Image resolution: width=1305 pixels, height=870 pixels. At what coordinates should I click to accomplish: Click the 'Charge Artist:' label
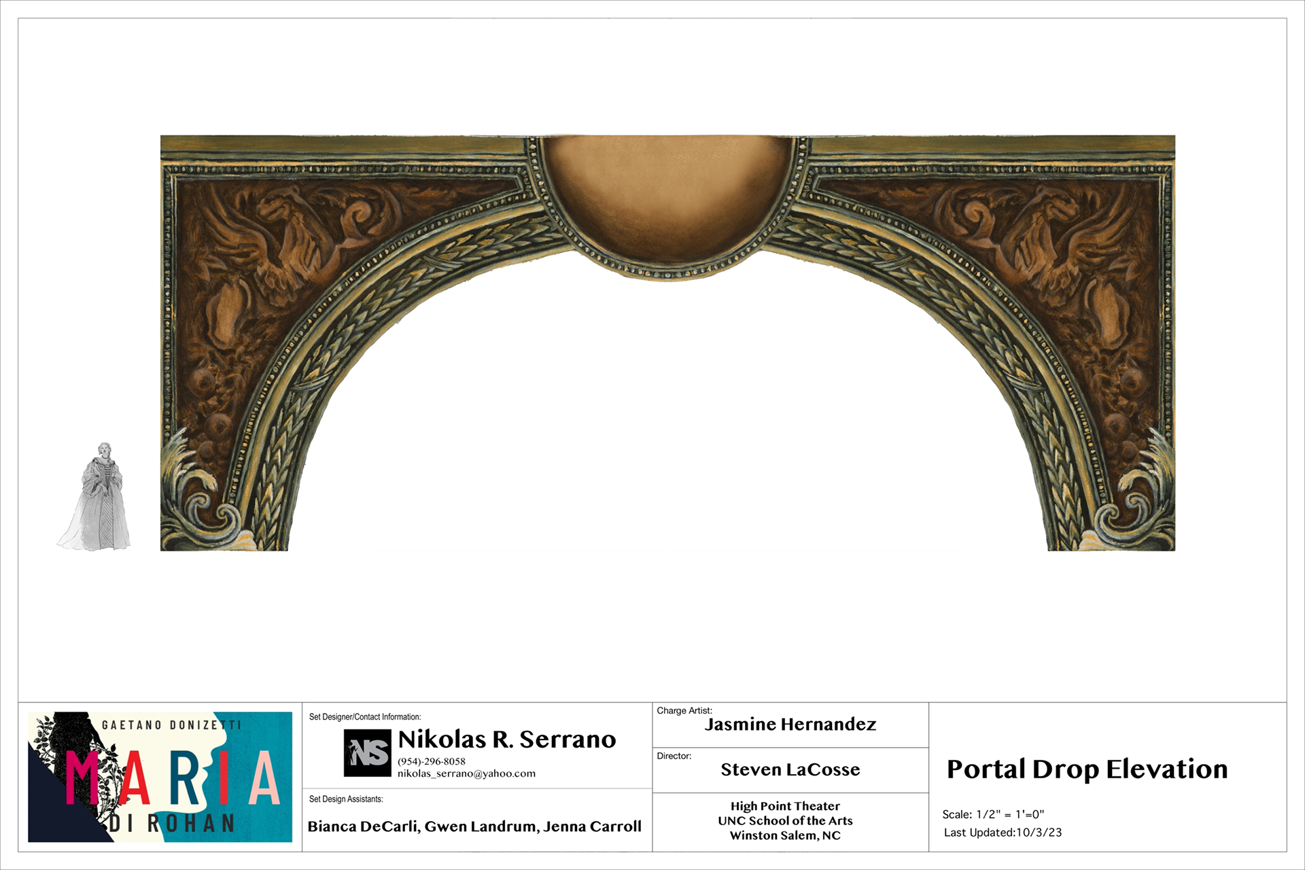(x=684, y=711)
